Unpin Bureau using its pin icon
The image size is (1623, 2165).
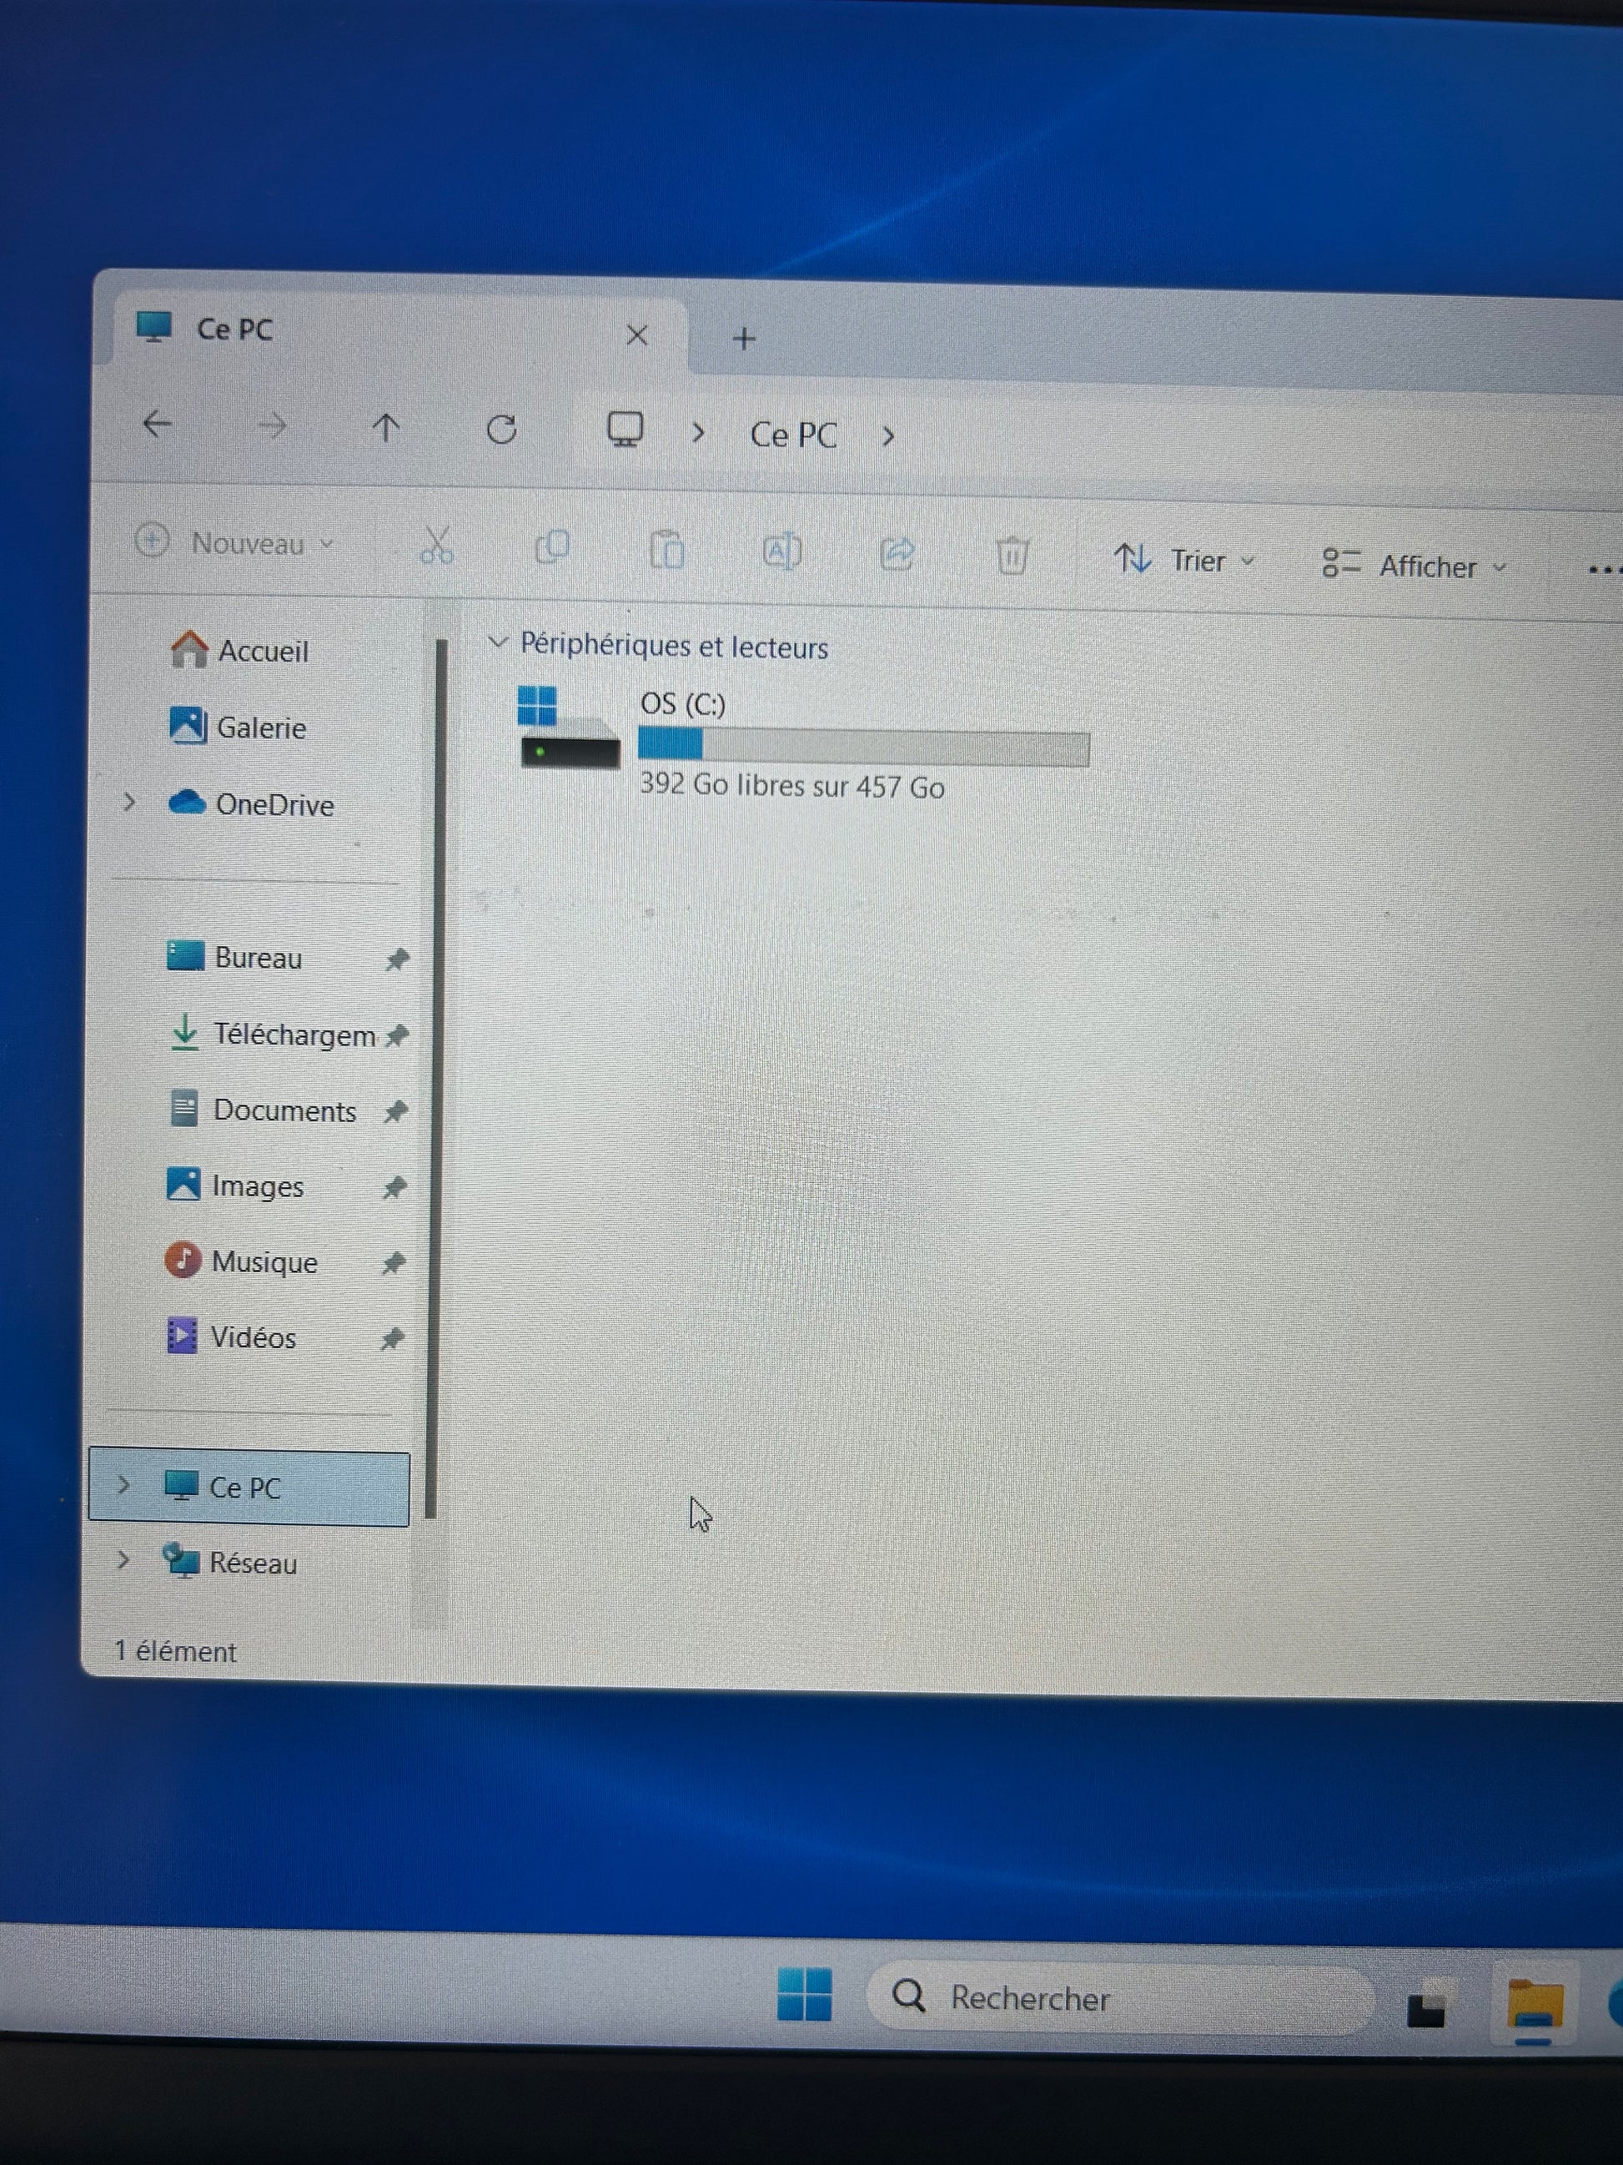(396, 959)
